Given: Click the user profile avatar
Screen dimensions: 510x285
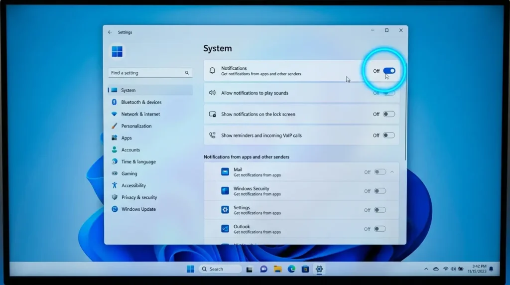Looking at the screenshot, I should point(117,51).
